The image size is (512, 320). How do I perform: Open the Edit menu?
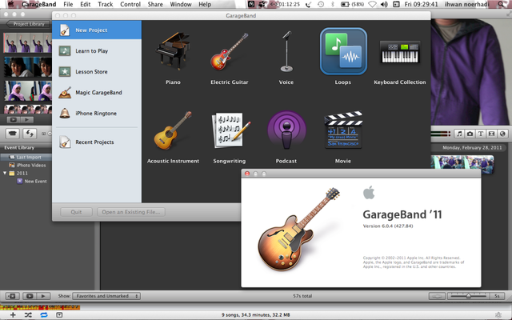(86, 4)
